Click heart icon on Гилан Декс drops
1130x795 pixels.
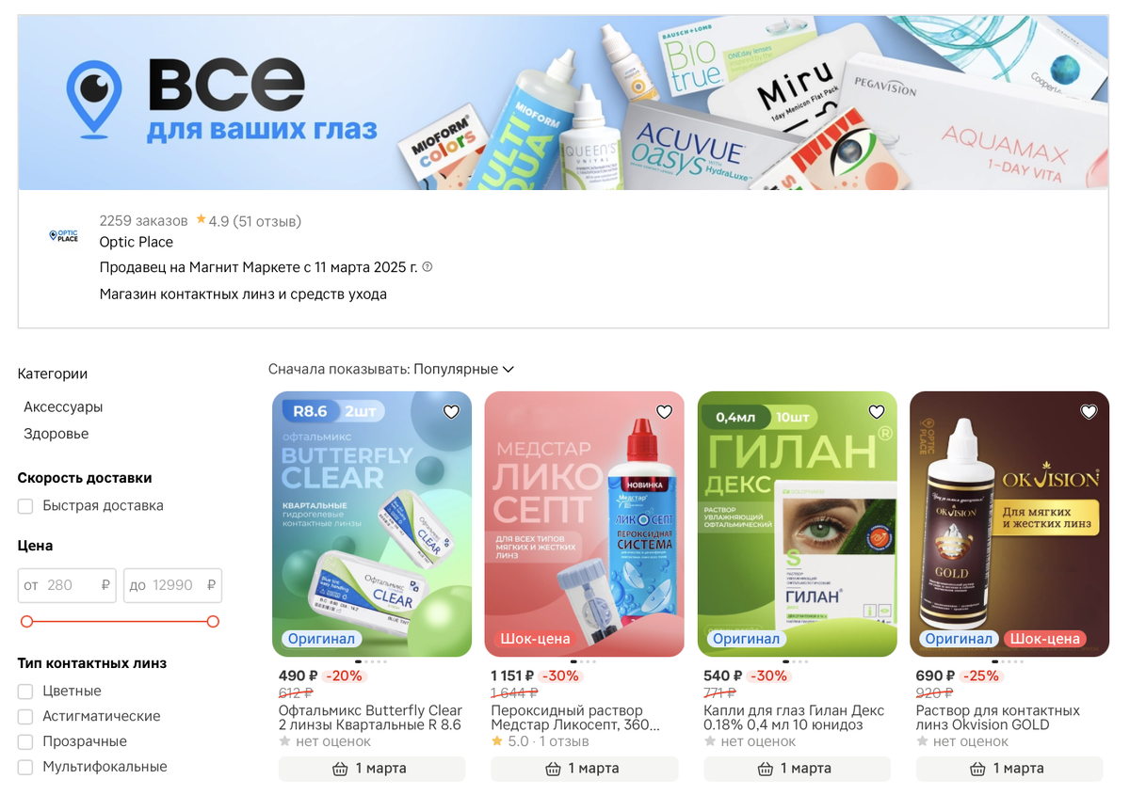tap(877, 412)
